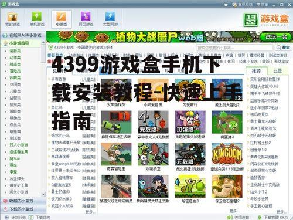Go to 小游戏首页 home entry
The width and height of the screenshot is (293, 220).
(x=19, y=43)
